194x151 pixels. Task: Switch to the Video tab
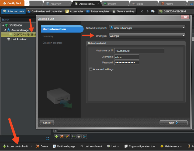(x=140, y=4)
